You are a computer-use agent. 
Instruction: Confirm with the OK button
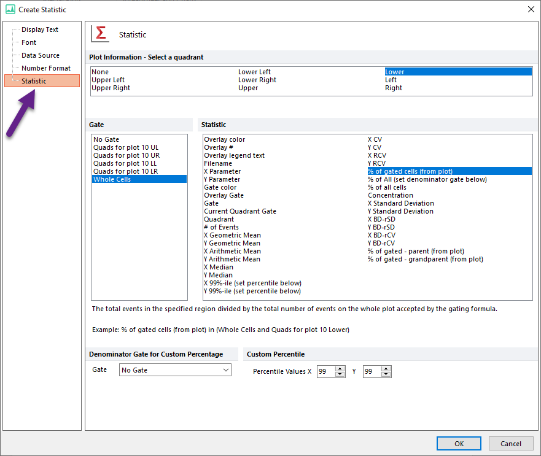[459, 444]
